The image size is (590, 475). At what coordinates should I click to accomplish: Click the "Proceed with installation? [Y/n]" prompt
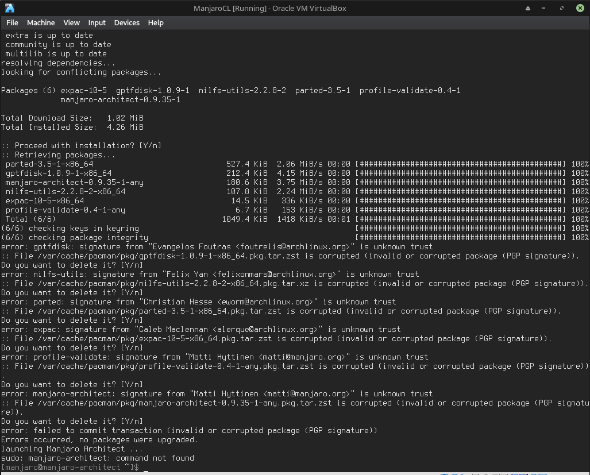click(x=81, y=145)
